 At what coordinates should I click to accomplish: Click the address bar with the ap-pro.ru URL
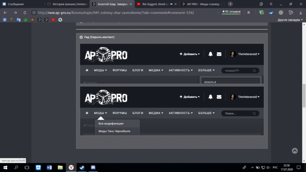coord(122,13)
